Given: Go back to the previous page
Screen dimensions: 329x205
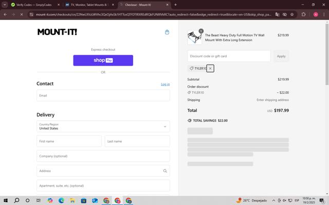Looking at the screenshot, I should pyautogui.click(x=6, y=14).
